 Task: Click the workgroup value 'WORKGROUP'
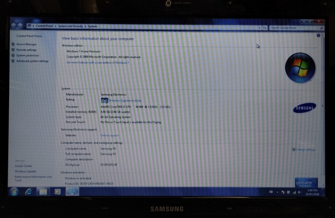pyautogui.click(x=109, y=165)
